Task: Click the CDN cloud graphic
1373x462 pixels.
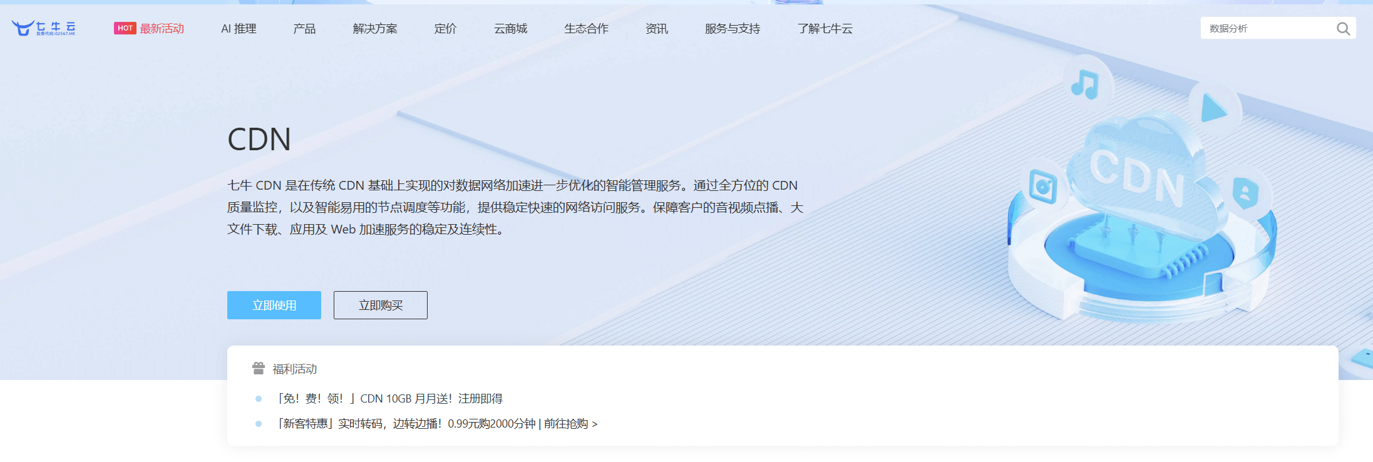Action: (1137, 175)
